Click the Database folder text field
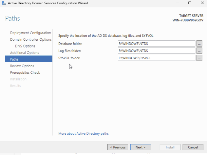Image resolution: width=207 pixels, height=155 pixels. coord(156,44)
